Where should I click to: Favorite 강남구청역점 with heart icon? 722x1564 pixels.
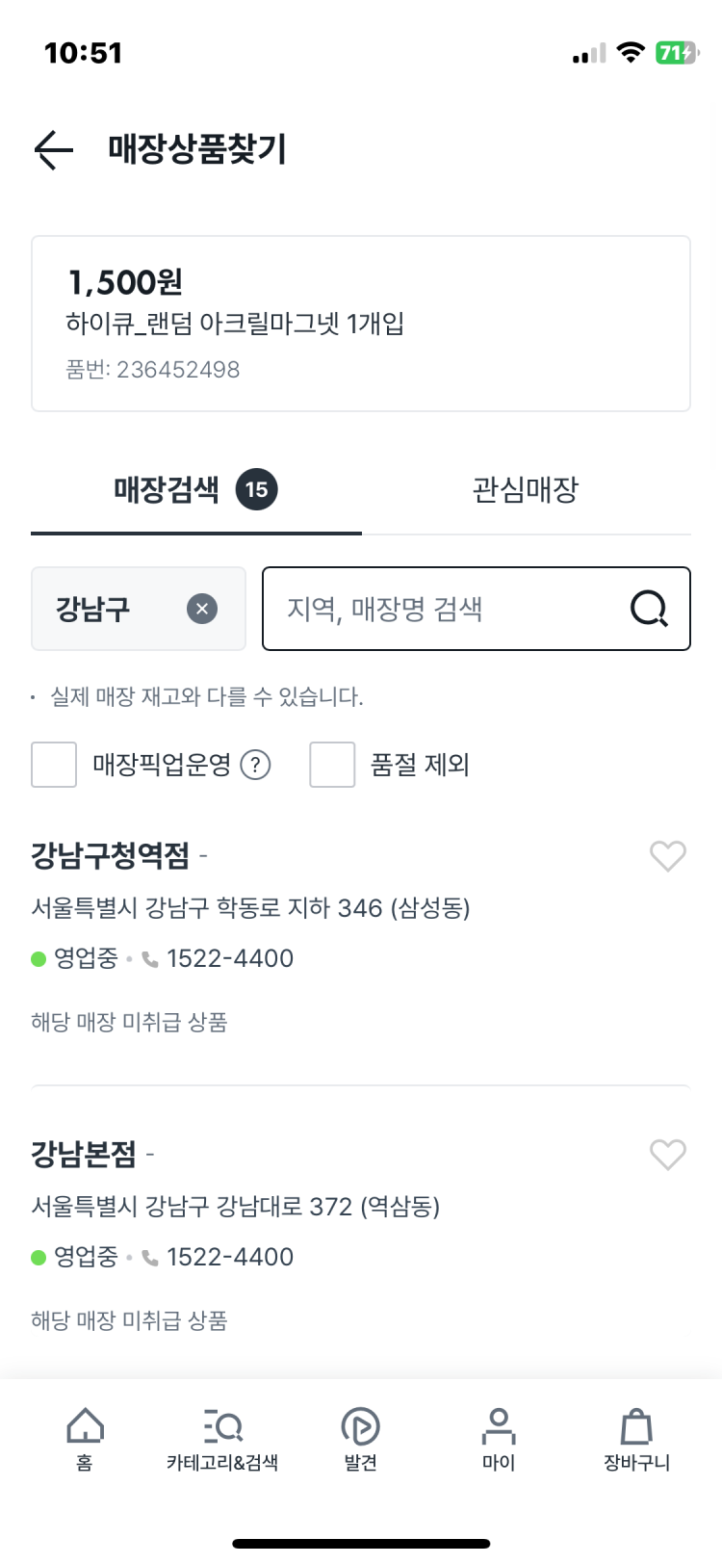click(667, 855)
